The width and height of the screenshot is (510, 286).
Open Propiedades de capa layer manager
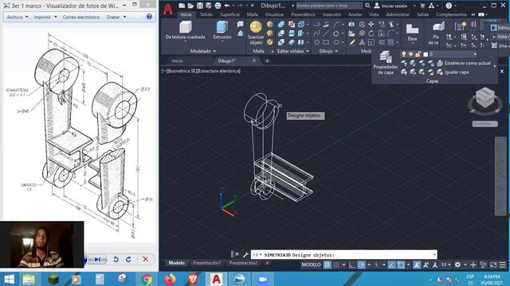pos(386,63)
